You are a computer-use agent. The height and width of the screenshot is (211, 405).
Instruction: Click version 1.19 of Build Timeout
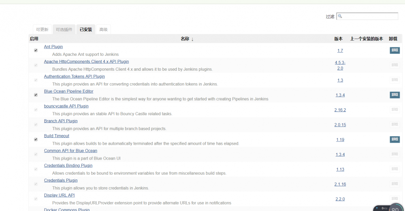pos(340,140)
